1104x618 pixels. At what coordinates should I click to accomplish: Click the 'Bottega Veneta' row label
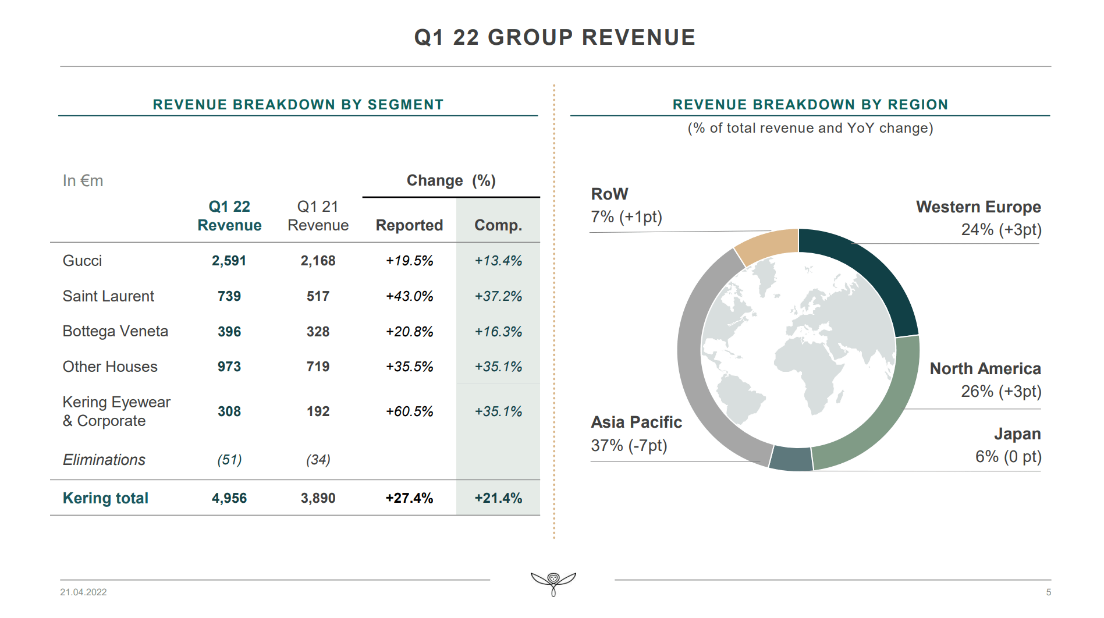(115, 332)
